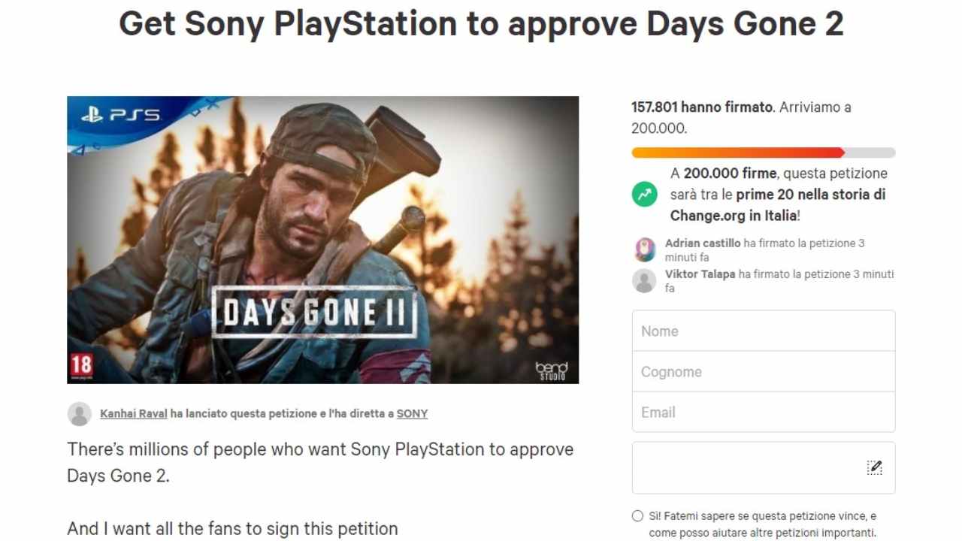Screen dimensions: 962x541
Task: Focus the Email input field
Action: click(x=763, y=413)
